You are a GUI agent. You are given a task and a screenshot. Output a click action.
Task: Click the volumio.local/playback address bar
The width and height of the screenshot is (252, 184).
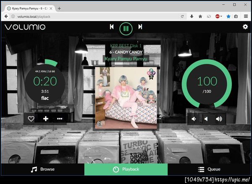click(97, 16)
